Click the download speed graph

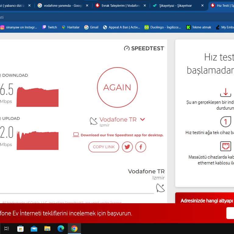point(37,97)
